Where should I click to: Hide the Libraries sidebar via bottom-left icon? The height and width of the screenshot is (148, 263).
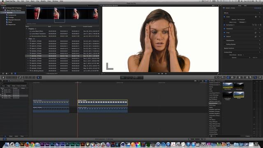coord(3,74)
